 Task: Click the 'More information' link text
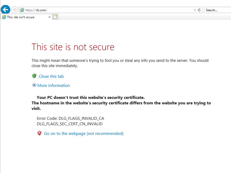[x=54, y=85]
